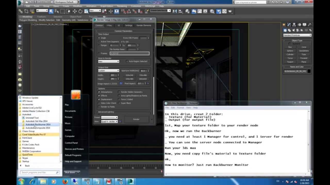
Task: Click the 800x600 output size preset button
Action: click(x=143, y=79)
